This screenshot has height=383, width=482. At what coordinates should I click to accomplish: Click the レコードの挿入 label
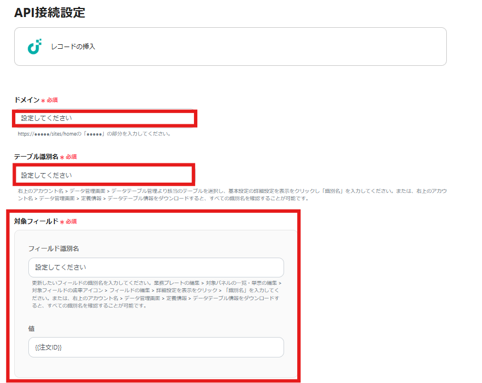(73, 47)
